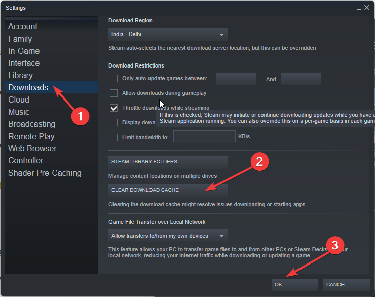
Task: Uncheck Throttle downloads while streaming
Action: pos(114,108)
